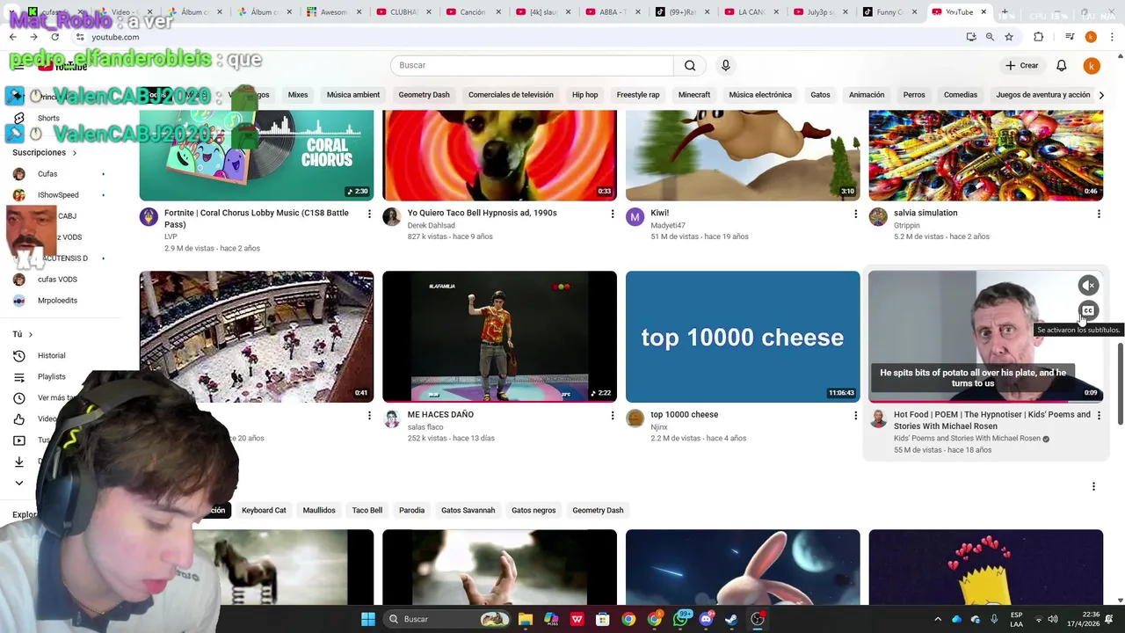1125x633 pixels.
Task: Unmute the Hot Food preview video
Action: (1088, 286)
